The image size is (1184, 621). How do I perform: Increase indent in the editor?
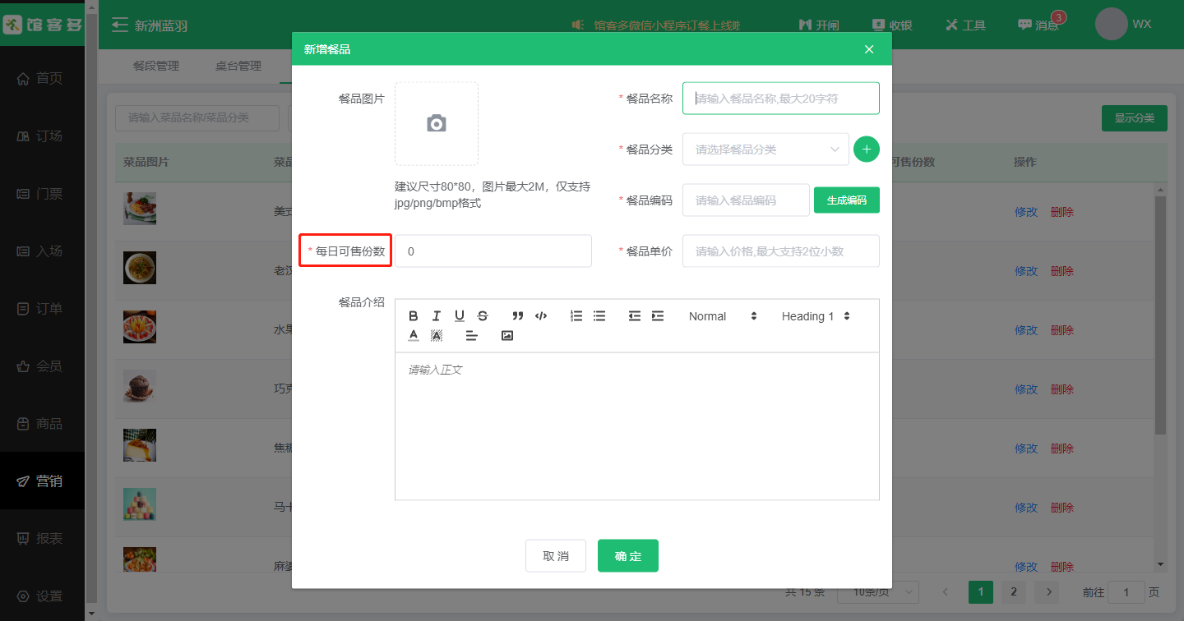(658, 316)
